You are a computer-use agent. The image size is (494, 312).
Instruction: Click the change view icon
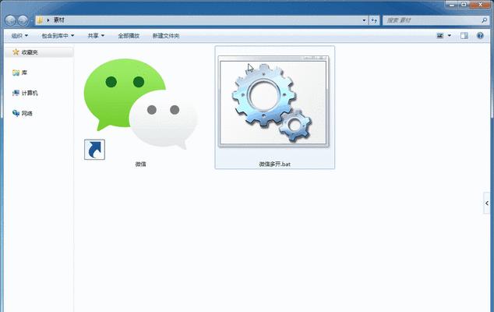tap(440, 36)
